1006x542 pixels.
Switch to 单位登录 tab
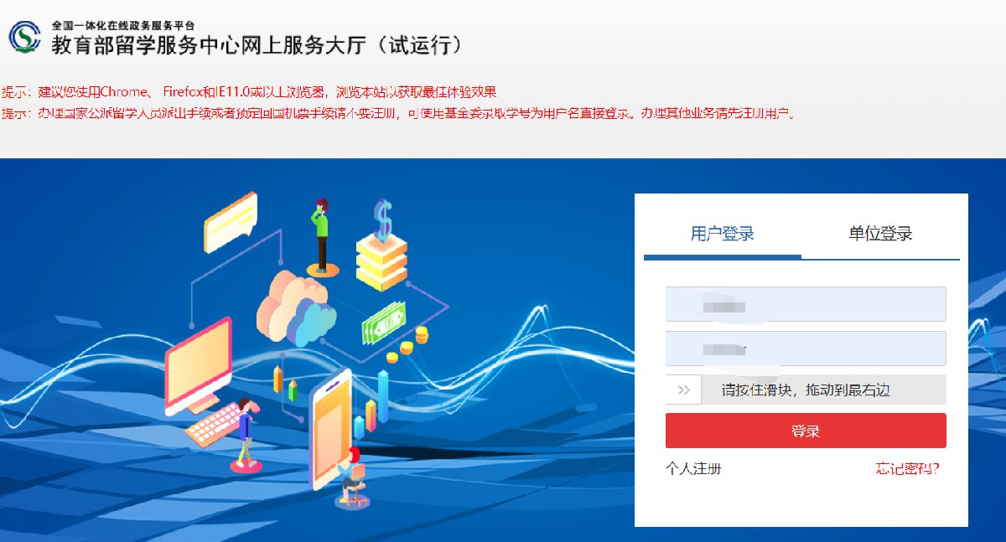pyautogui.click(x=880, y=234)
